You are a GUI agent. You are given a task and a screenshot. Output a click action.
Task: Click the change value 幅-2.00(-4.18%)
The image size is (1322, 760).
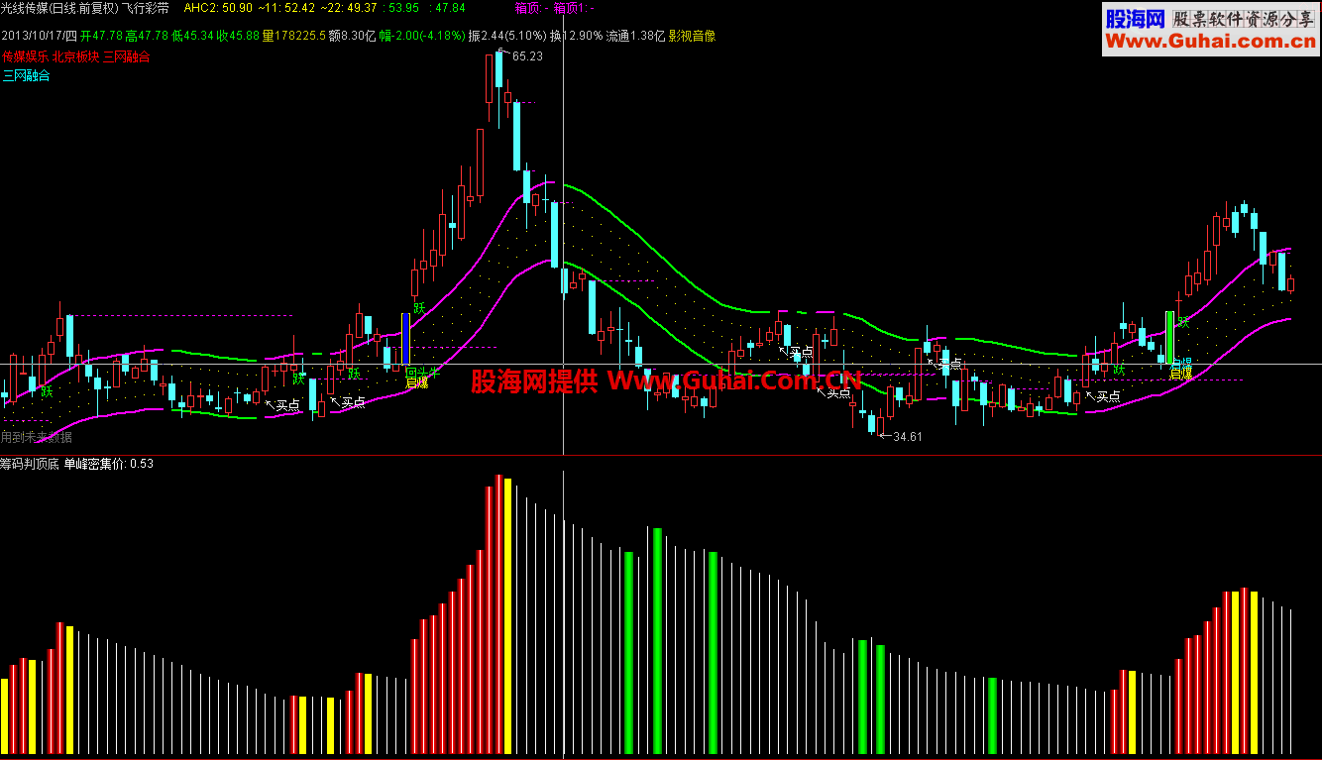tap(422, 36)
